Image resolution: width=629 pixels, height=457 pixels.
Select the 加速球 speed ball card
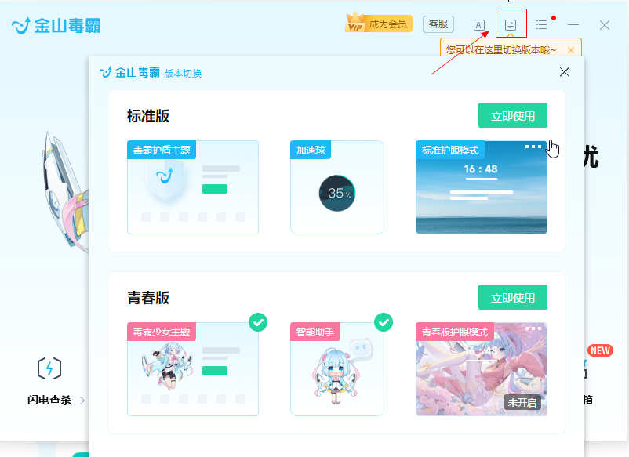click(x=337, y=187)
